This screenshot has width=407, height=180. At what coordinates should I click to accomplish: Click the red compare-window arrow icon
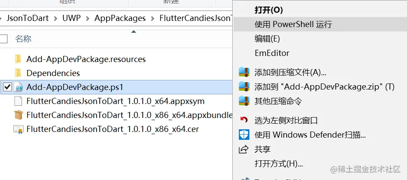coord(244,120)
